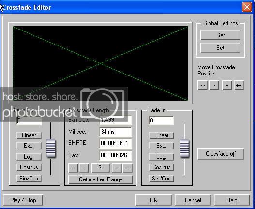255x209 pixels.
Task: Click the Fade Out slider handle
Action: tap(51, 148)
